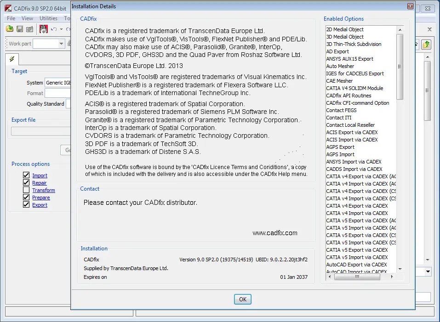Click the Enabled Options scroll up arrow
This screenshot has width=440, height=322.
pos(400,30)
